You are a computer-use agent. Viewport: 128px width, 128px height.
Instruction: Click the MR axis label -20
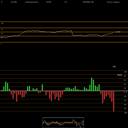[x=125, y=97]
